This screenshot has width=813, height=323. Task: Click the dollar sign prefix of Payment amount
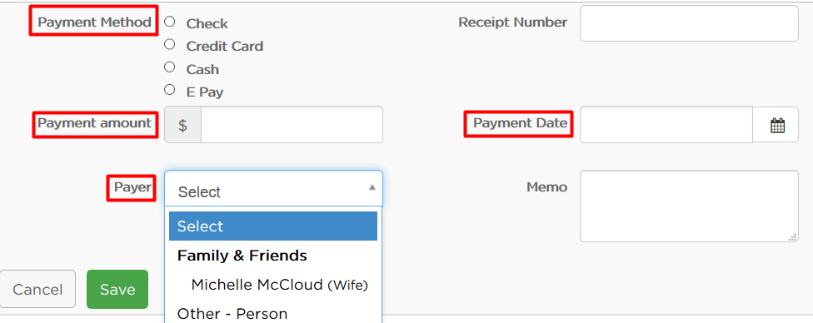182,125
